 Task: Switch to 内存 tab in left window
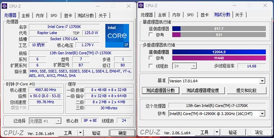(40, 15)
